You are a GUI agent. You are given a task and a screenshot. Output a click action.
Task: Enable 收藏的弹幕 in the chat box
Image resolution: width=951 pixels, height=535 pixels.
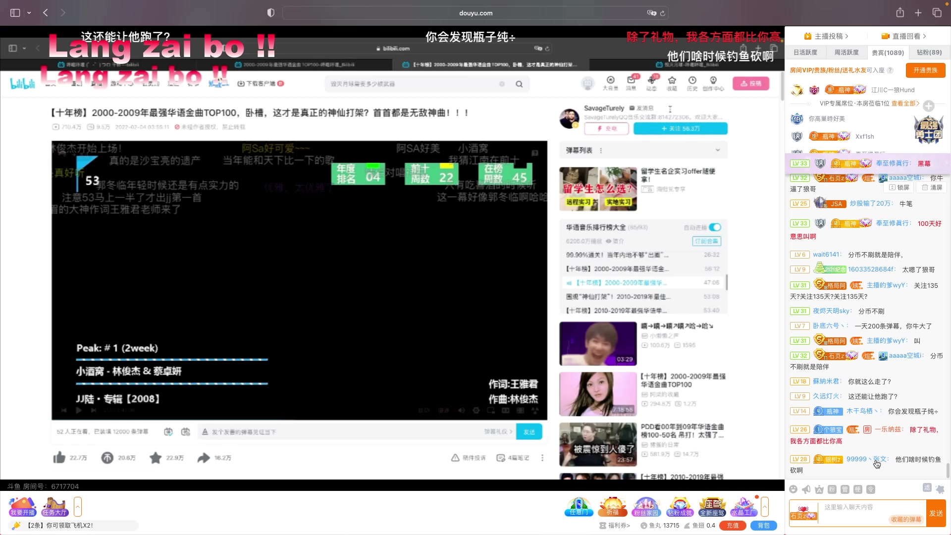[x=907, y=519]
